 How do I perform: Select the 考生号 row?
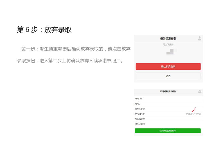pyautogui.click(x=168, y=99)
